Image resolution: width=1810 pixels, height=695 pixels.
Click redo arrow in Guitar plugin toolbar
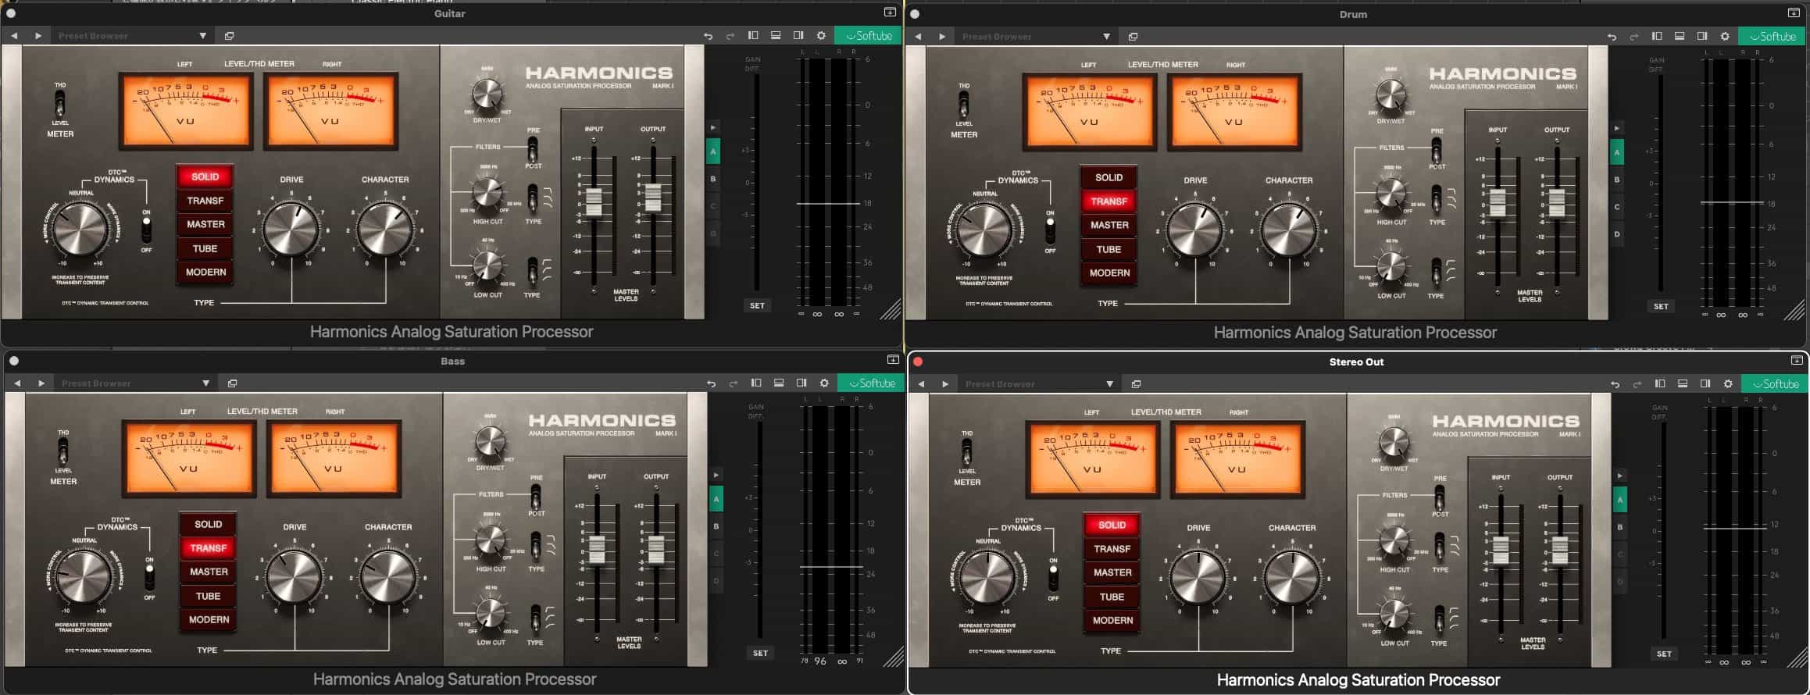pyautogui.click(x=730, y=36)
